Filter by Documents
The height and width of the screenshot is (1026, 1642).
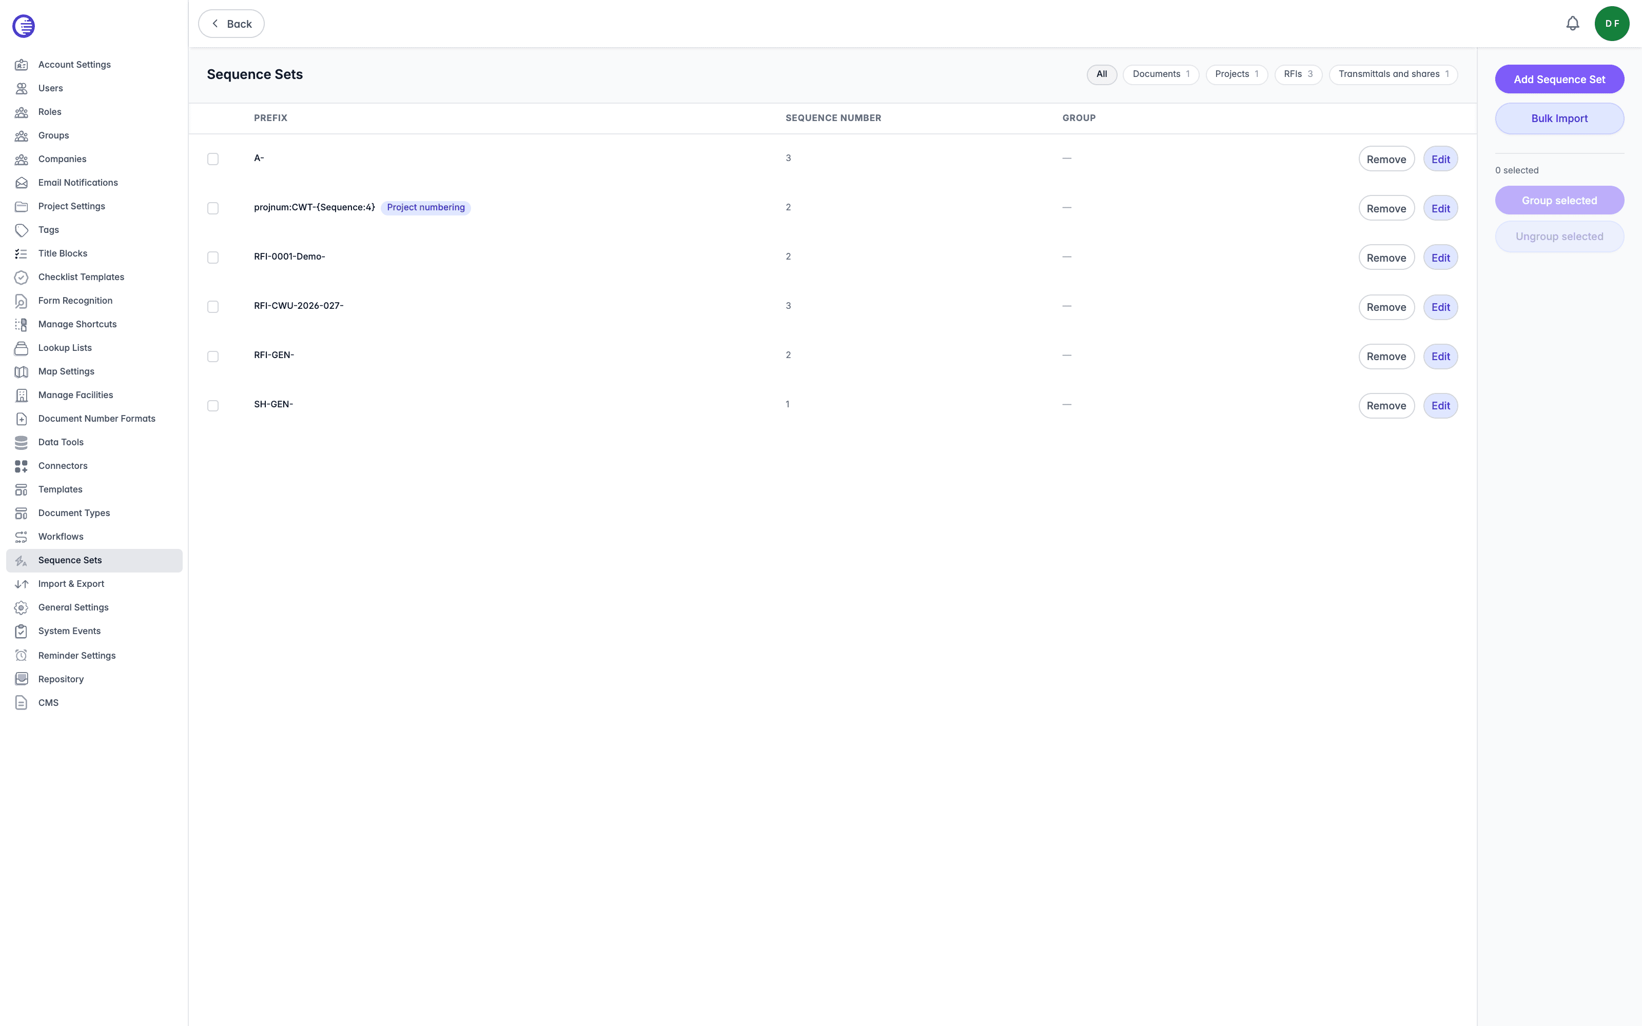pyautogui.click(x=1161, y=75)
